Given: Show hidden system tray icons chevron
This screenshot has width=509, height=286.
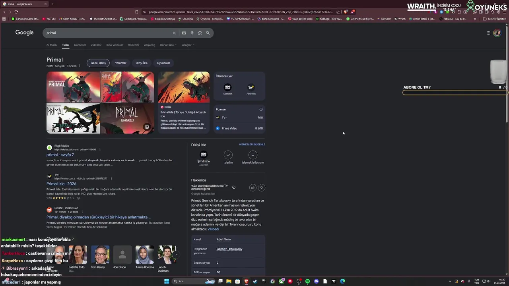Looking at the screenshot, I should (450, 281).
